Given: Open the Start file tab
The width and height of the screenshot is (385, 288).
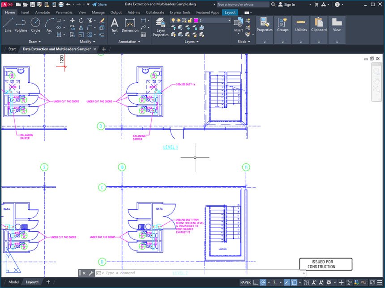Looking at the screenshot, I should click(12, 49).
